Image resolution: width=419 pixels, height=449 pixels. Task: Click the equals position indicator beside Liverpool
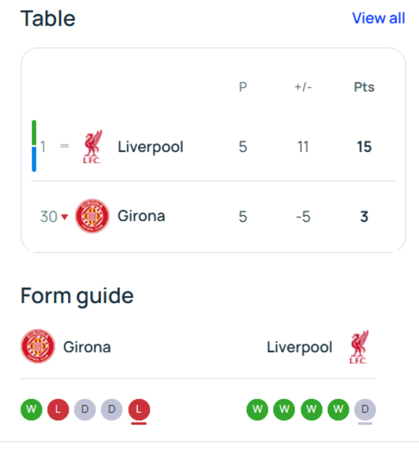pos(64,146)
